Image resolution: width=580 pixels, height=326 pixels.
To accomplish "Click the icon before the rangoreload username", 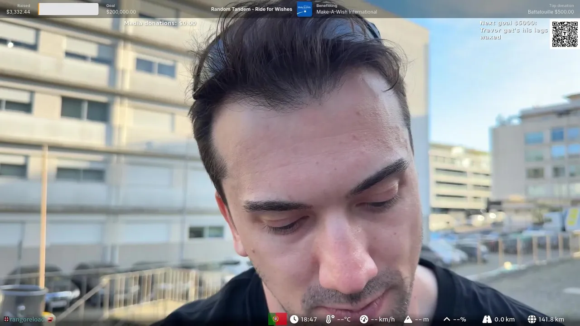I will [x=6, y=319].
